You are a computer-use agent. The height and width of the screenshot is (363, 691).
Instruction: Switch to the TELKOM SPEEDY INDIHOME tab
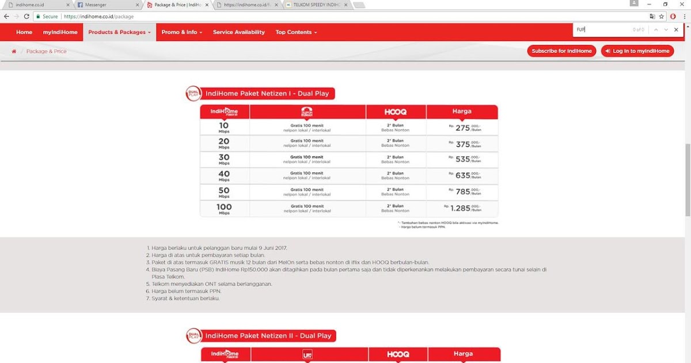point(317,5)
